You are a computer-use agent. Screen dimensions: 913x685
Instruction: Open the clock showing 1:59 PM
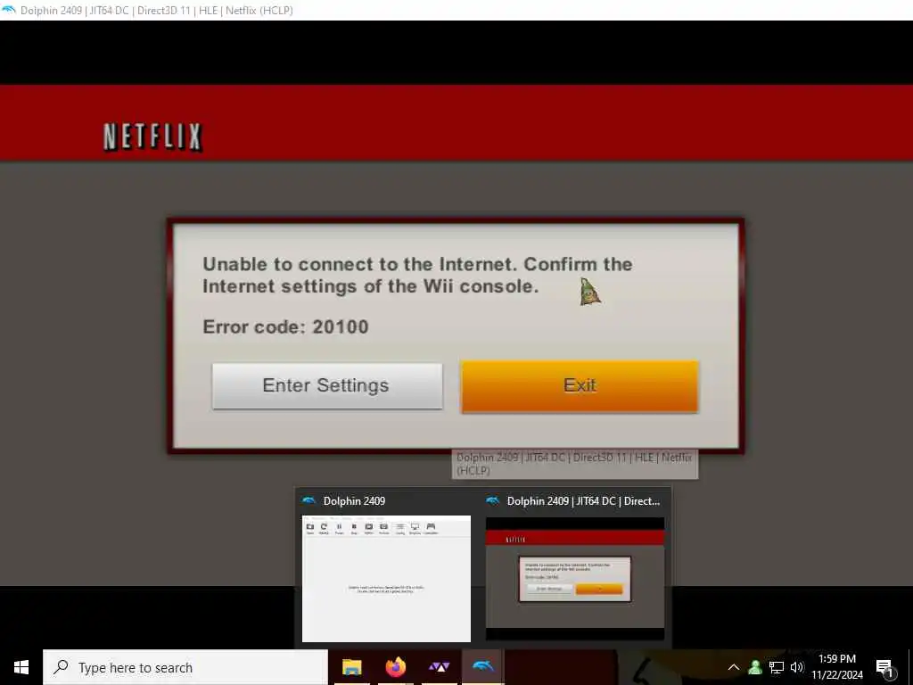click(x=837, y=667)
